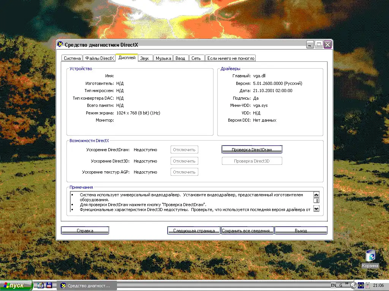Click the tray icon next to the clock
The width and height of the screenshot is (389, 291).
[367, 285]
